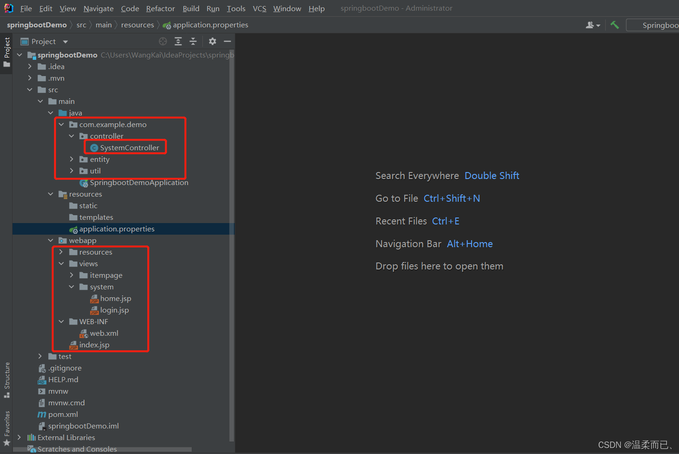Select the static folder in resources
The width and height of the screenshot is (679, 454).
[84, 206]
